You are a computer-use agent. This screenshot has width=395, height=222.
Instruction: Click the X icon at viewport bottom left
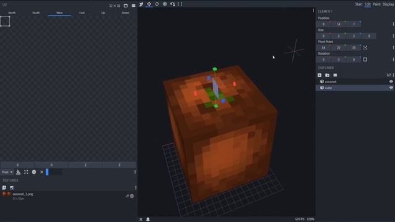tap(141, 220)
